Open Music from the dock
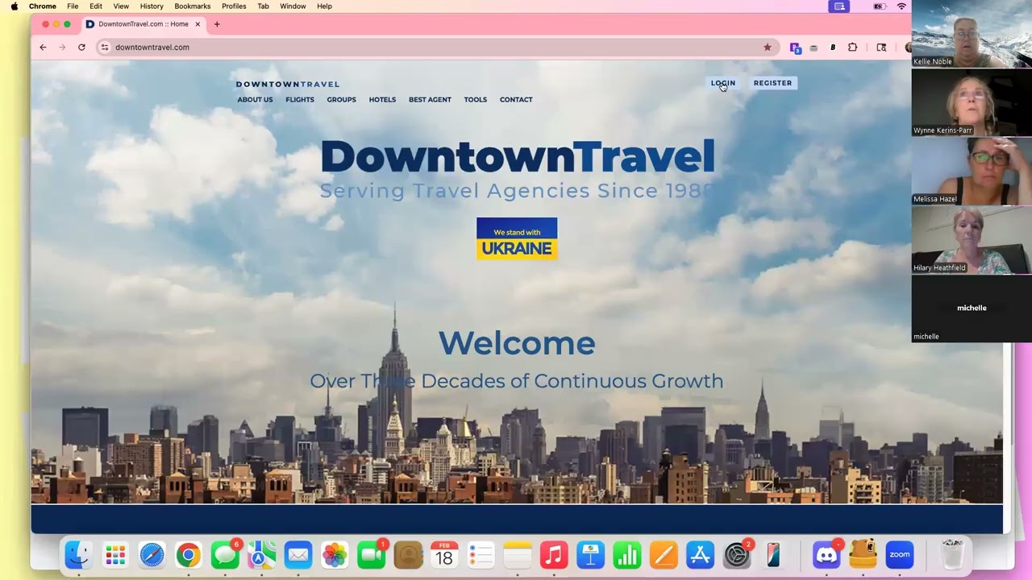The width and height of the screenshot is (1032, 580). pos(554,555)
